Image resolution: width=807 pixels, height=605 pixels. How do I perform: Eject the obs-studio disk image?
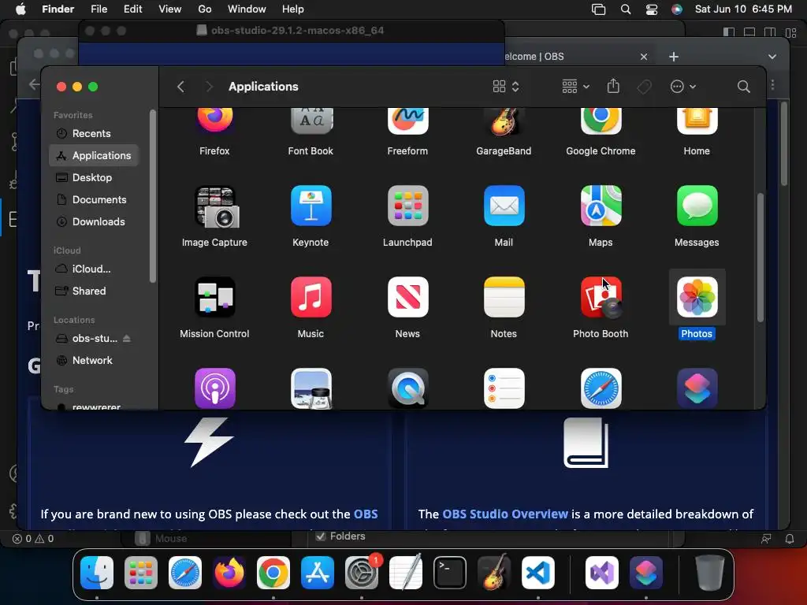click(127, 339)
